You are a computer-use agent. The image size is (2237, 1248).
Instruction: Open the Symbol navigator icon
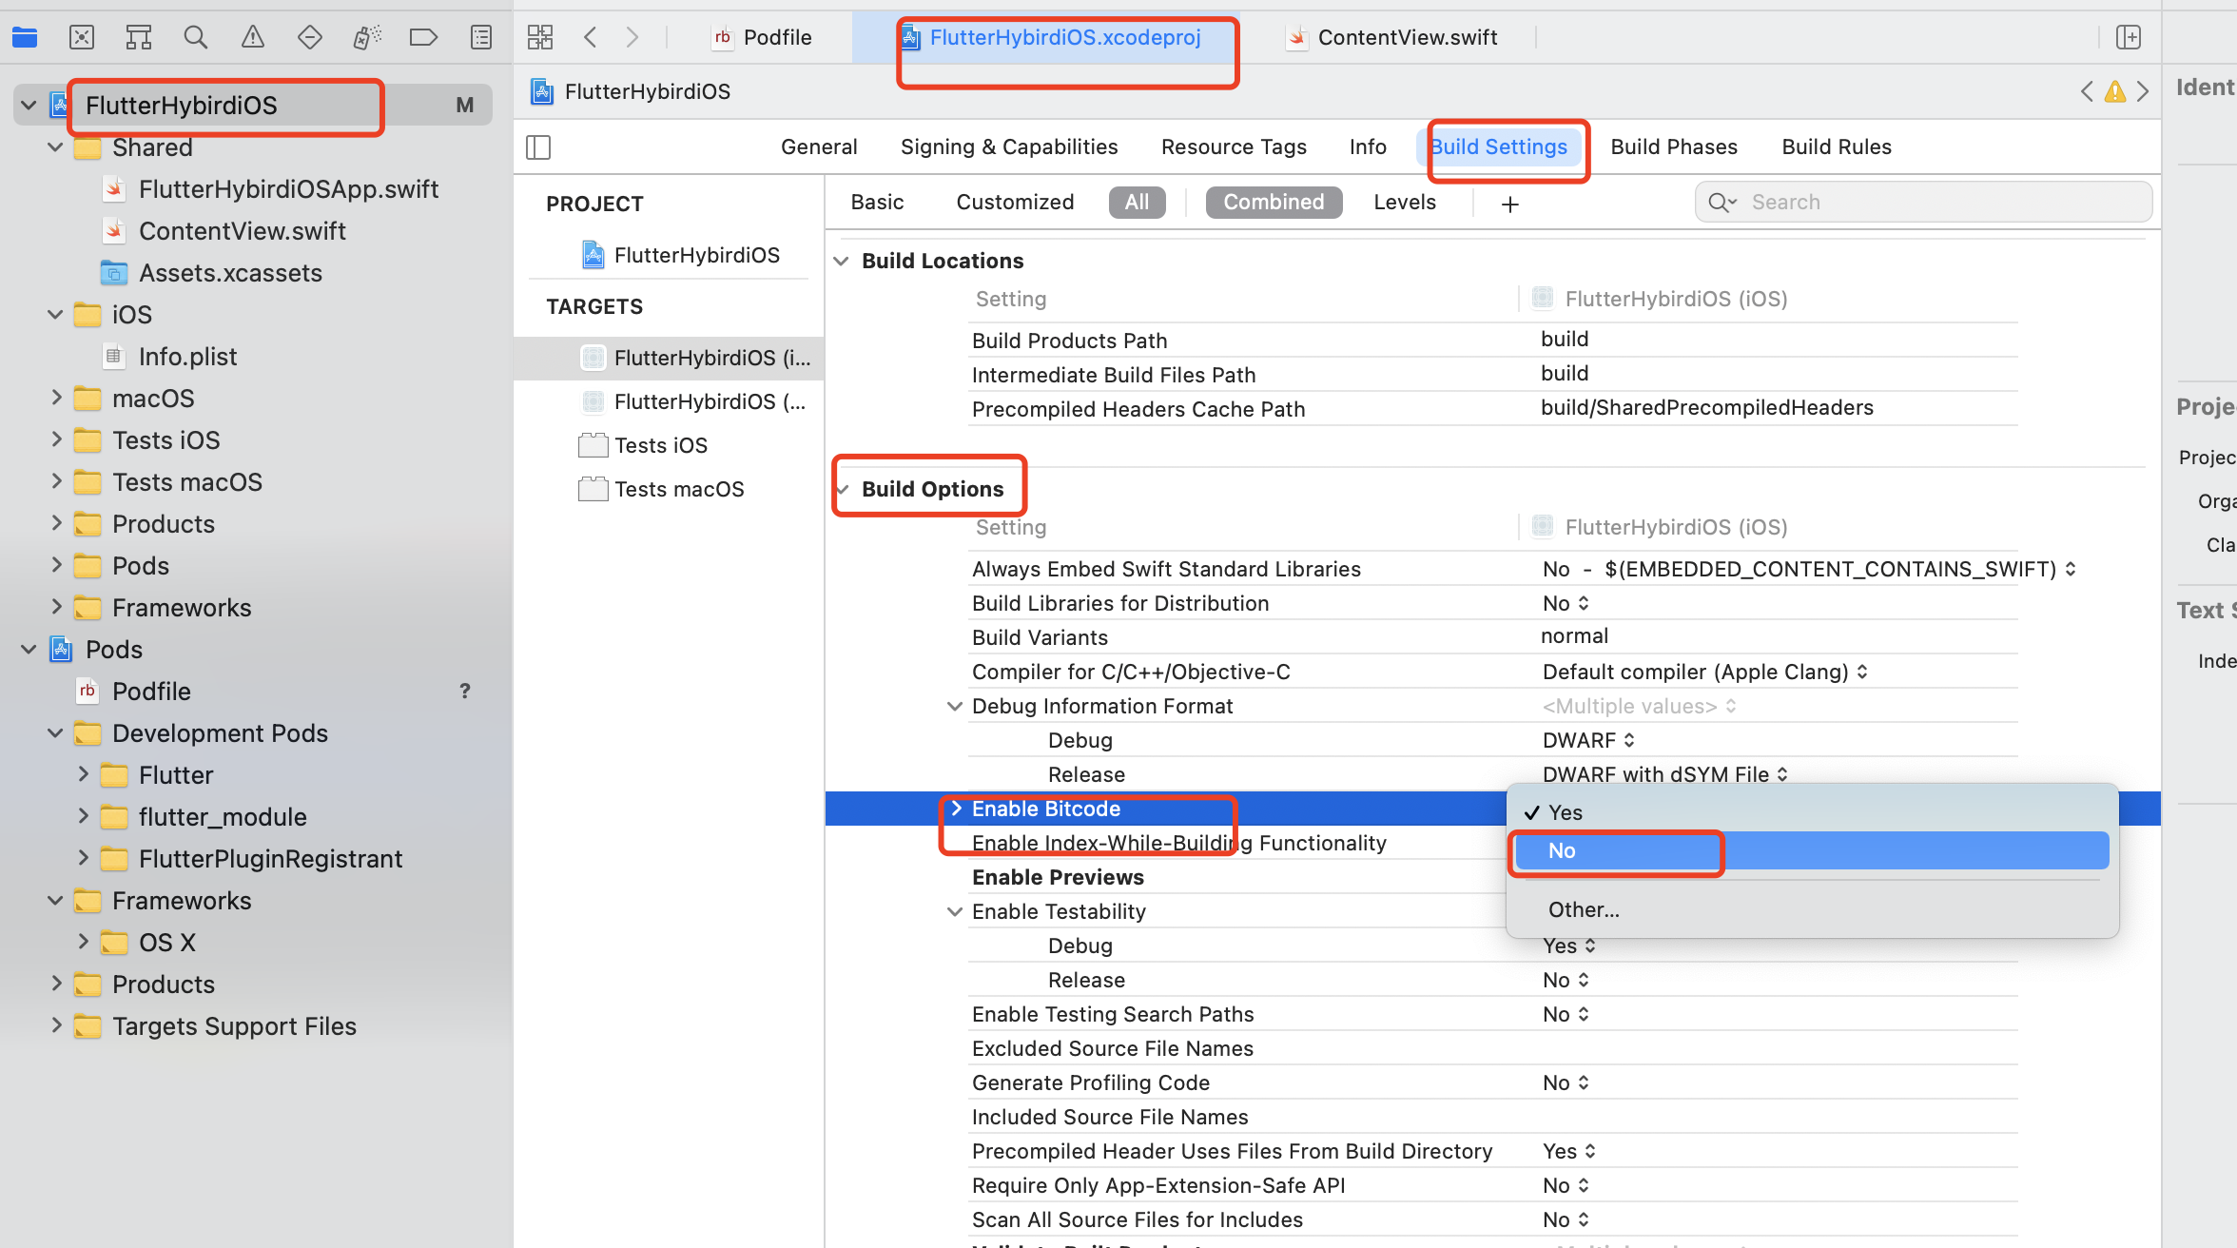pyautogui.click(x=139, y=37)
